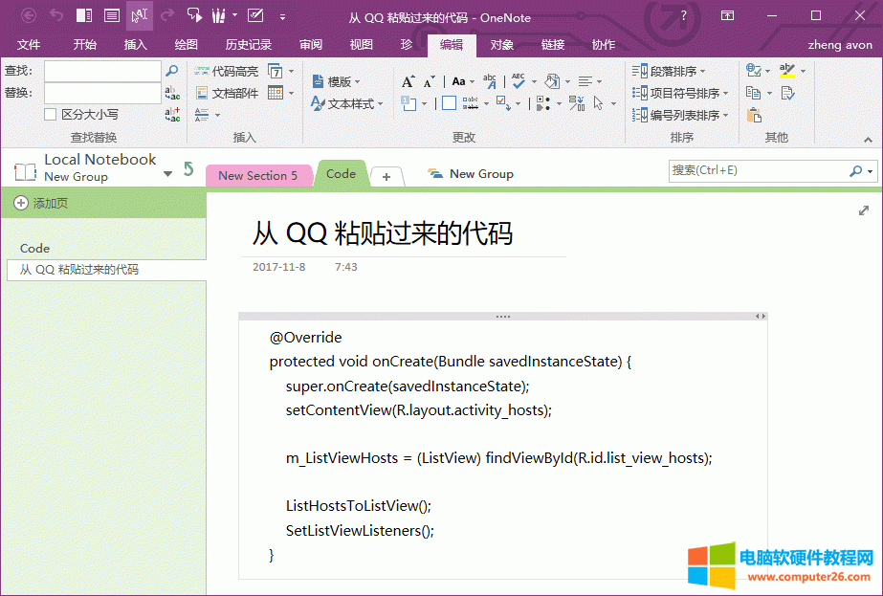
Task: Enable the 区分大小写 case-sensitive checkbox
Action: tap(49, 115)
